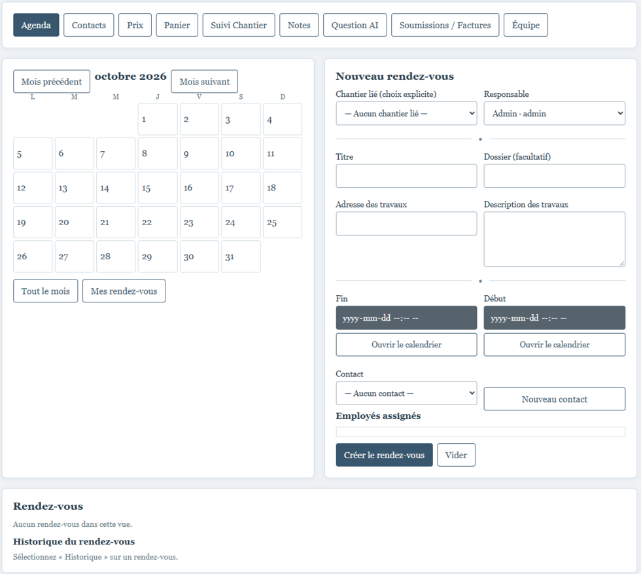Switch to Question AI tab
Screen dimensions: 641x574
pyautogui.click(x=355, y=25)
